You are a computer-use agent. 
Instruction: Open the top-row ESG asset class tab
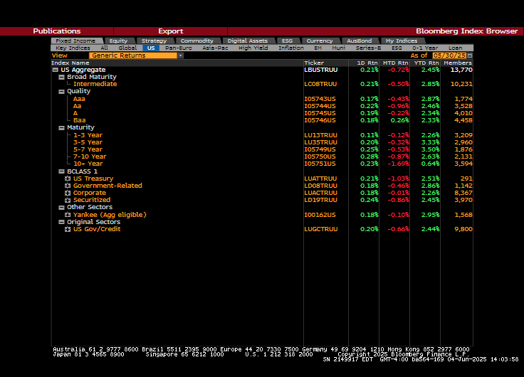pos(287,41)
